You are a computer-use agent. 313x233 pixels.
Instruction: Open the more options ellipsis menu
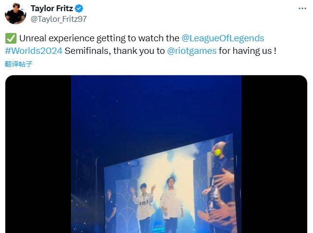click(x=302, y=9)
